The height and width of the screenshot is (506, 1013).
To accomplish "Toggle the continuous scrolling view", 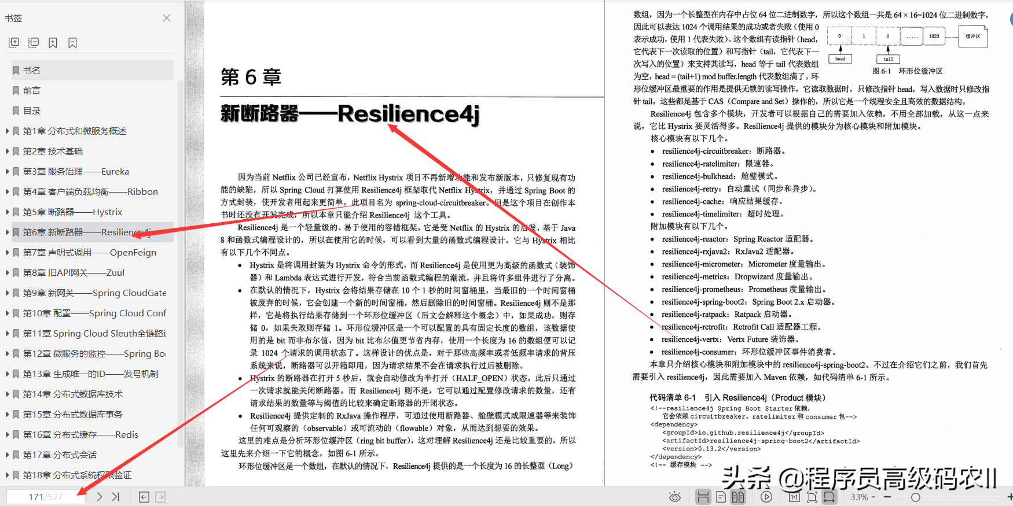I will [703, 497].
